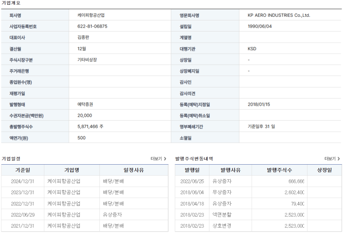Click 기준일후 31 일 value

[261, 126]
